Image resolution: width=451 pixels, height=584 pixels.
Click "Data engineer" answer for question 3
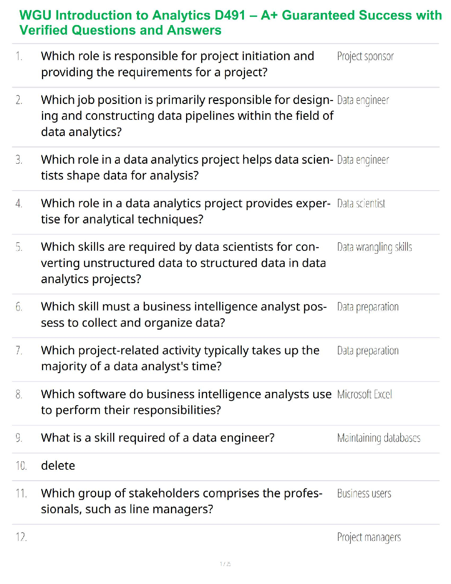point(363,160)
